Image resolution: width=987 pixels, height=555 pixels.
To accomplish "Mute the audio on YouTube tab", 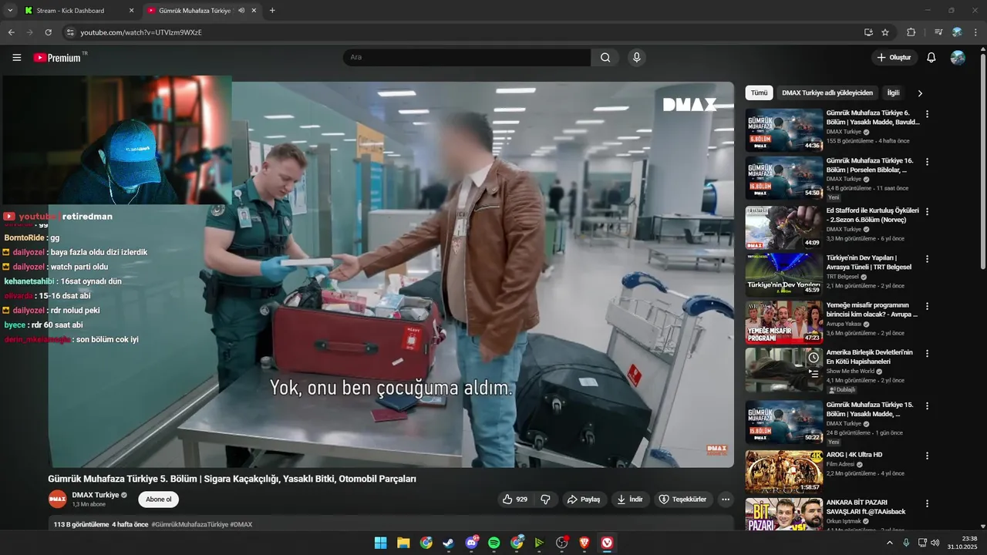I will (x=241, y=11).
